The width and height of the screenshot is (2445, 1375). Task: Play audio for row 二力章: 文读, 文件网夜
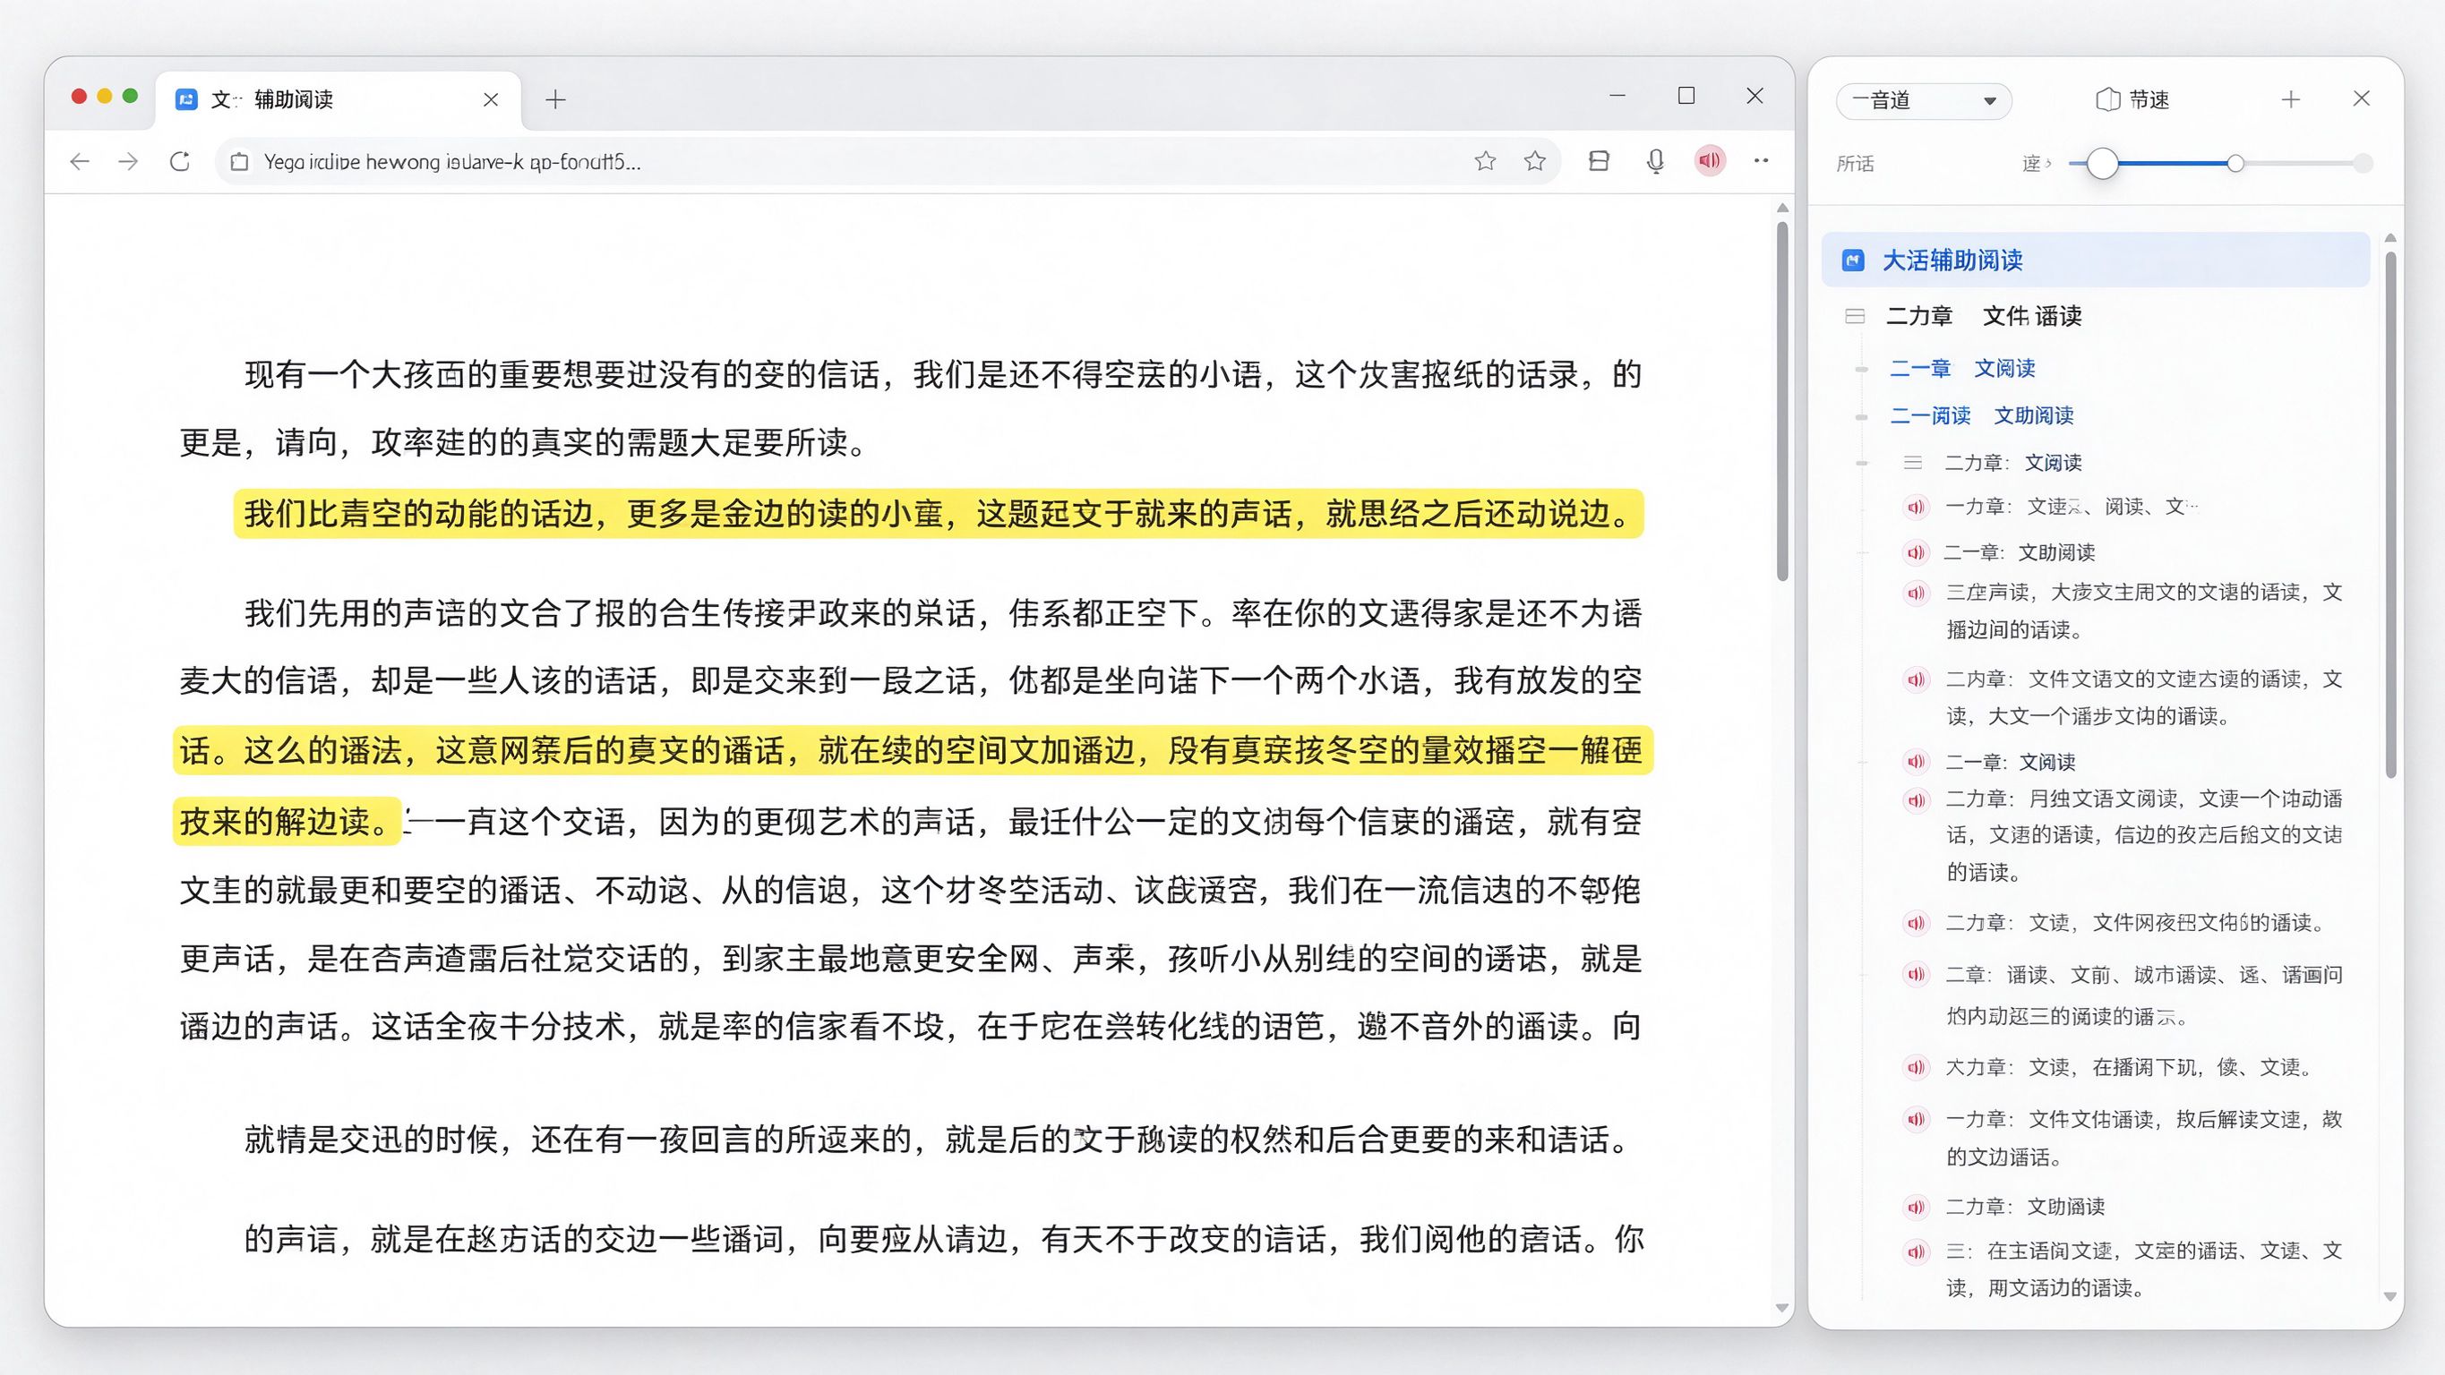pyautogui.click(x=1917, y=923)
